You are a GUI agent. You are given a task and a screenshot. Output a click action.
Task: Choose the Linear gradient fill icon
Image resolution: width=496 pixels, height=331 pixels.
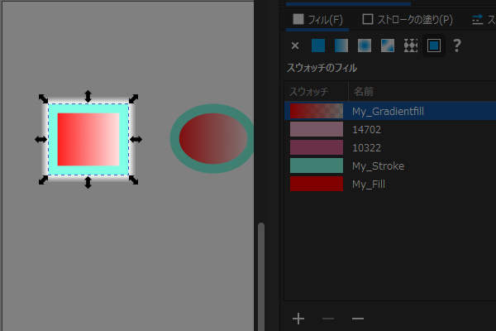(341, 46)
